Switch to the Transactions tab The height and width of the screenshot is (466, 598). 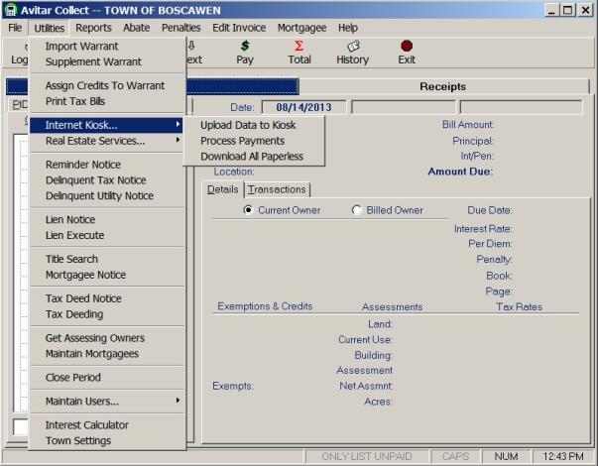(278, 189)
